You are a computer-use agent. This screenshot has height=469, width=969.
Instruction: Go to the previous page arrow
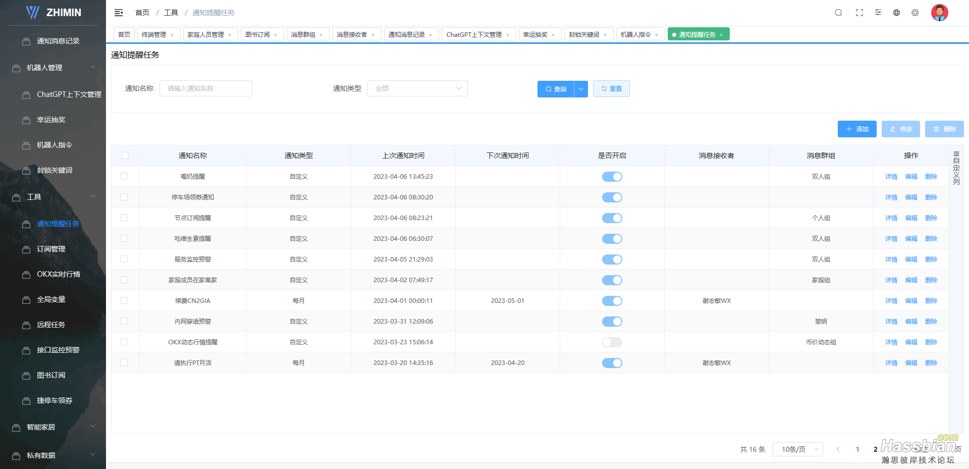838,449
